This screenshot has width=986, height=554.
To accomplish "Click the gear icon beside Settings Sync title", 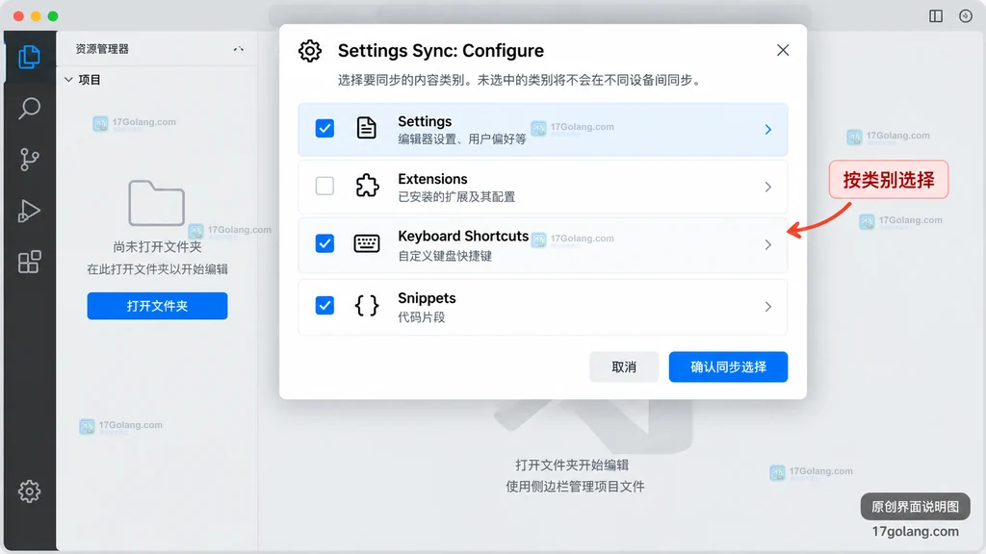I will pyautogui.click(x=309, y=51).
